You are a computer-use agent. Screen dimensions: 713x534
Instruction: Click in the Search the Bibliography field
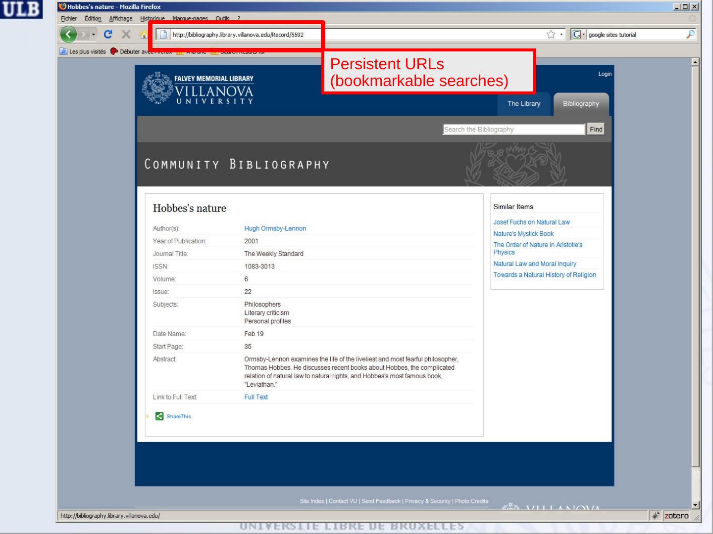coord(513,130)
